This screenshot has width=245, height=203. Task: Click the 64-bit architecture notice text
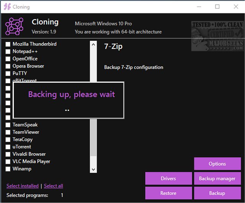point(118,32)
